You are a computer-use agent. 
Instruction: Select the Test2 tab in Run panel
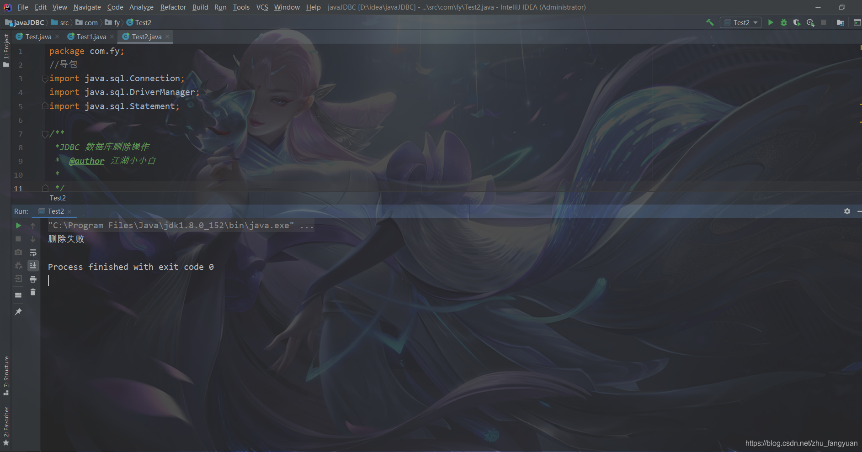pyautogui.click(x=55, y=211)
